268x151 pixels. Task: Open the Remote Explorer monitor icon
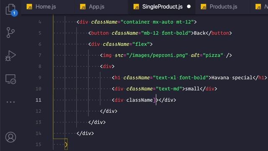(x=10, y=79)
